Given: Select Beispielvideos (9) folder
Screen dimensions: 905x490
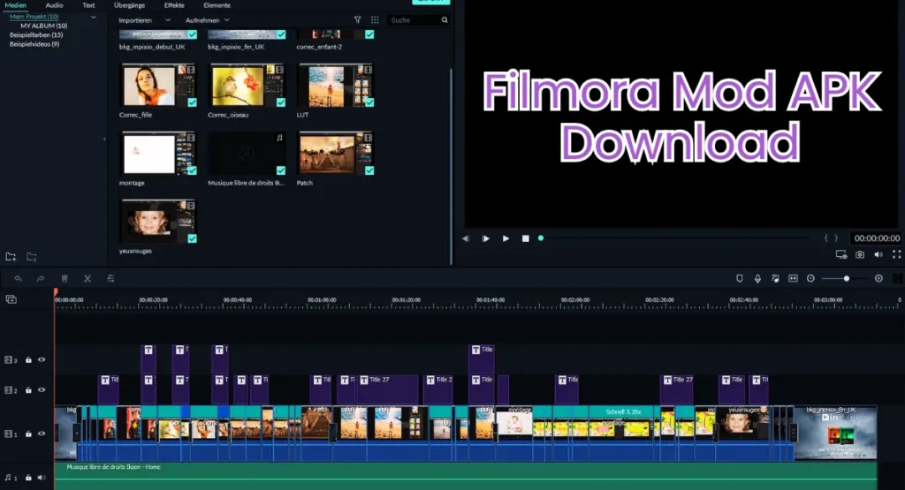Looking at the screenshot, I should pos(34,44).
